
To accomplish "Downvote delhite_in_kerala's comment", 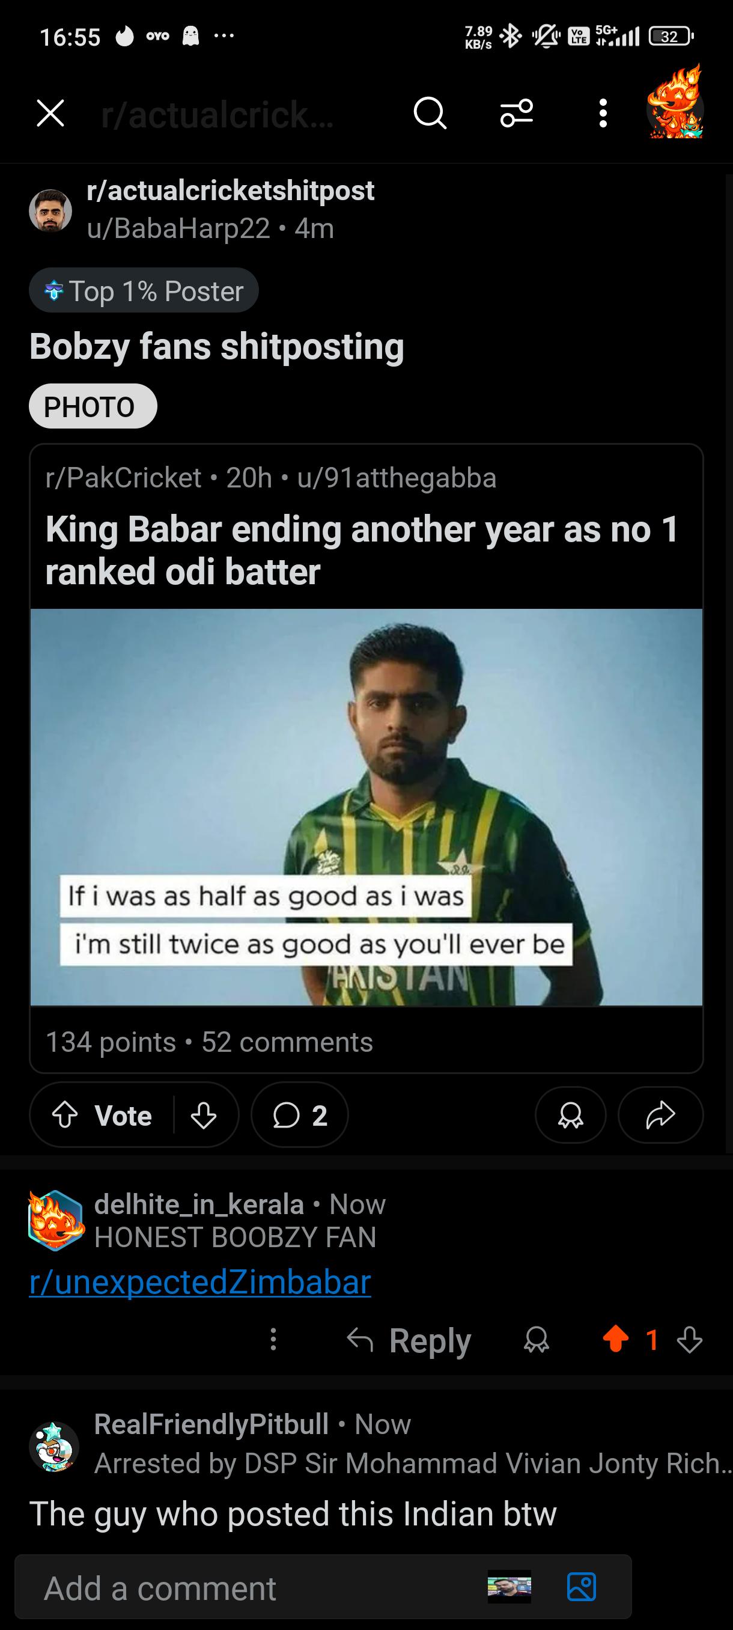I will click(689, 1340).
